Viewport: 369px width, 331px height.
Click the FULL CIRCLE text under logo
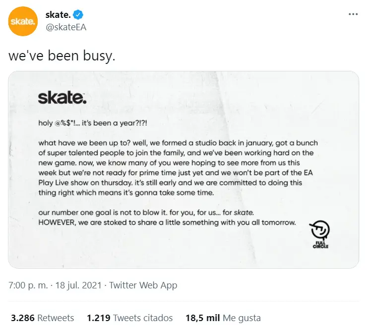(x=320, y=245)
